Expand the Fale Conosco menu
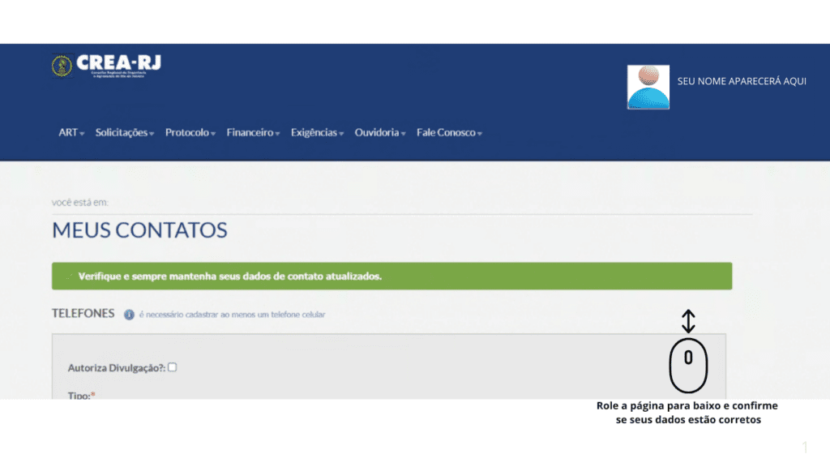Screen dimensions: 830x467 449,133
